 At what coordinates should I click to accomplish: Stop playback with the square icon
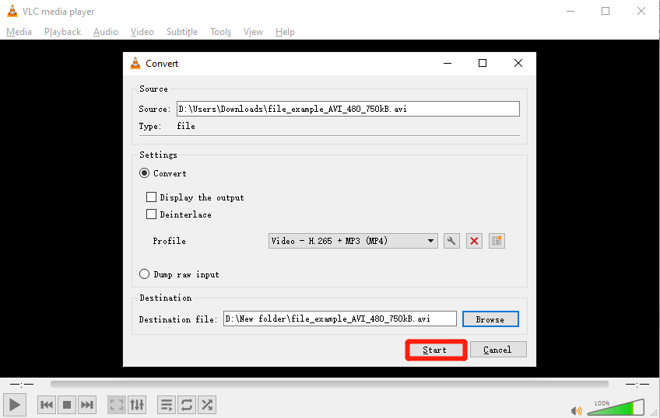66,405
